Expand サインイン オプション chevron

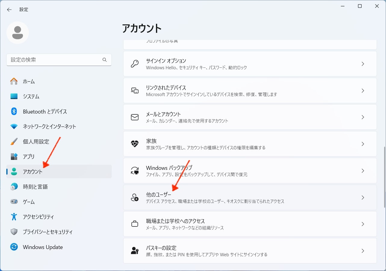point(363,64)
